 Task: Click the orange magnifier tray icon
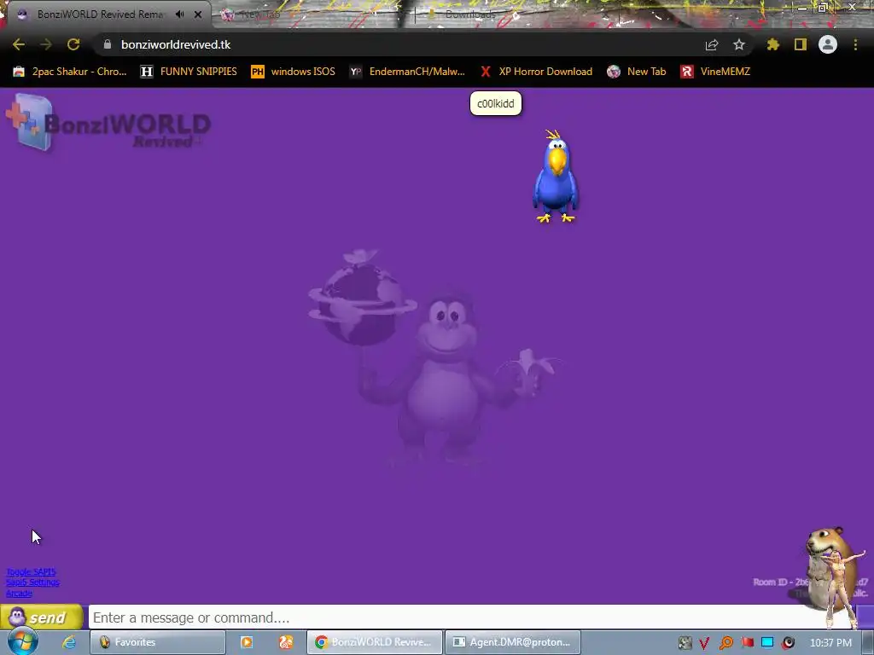click(725, 643)
